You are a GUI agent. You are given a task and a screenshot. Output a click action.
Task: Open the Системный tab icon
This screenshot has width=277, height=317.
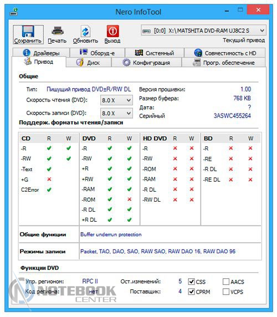[x=139, y=53]
